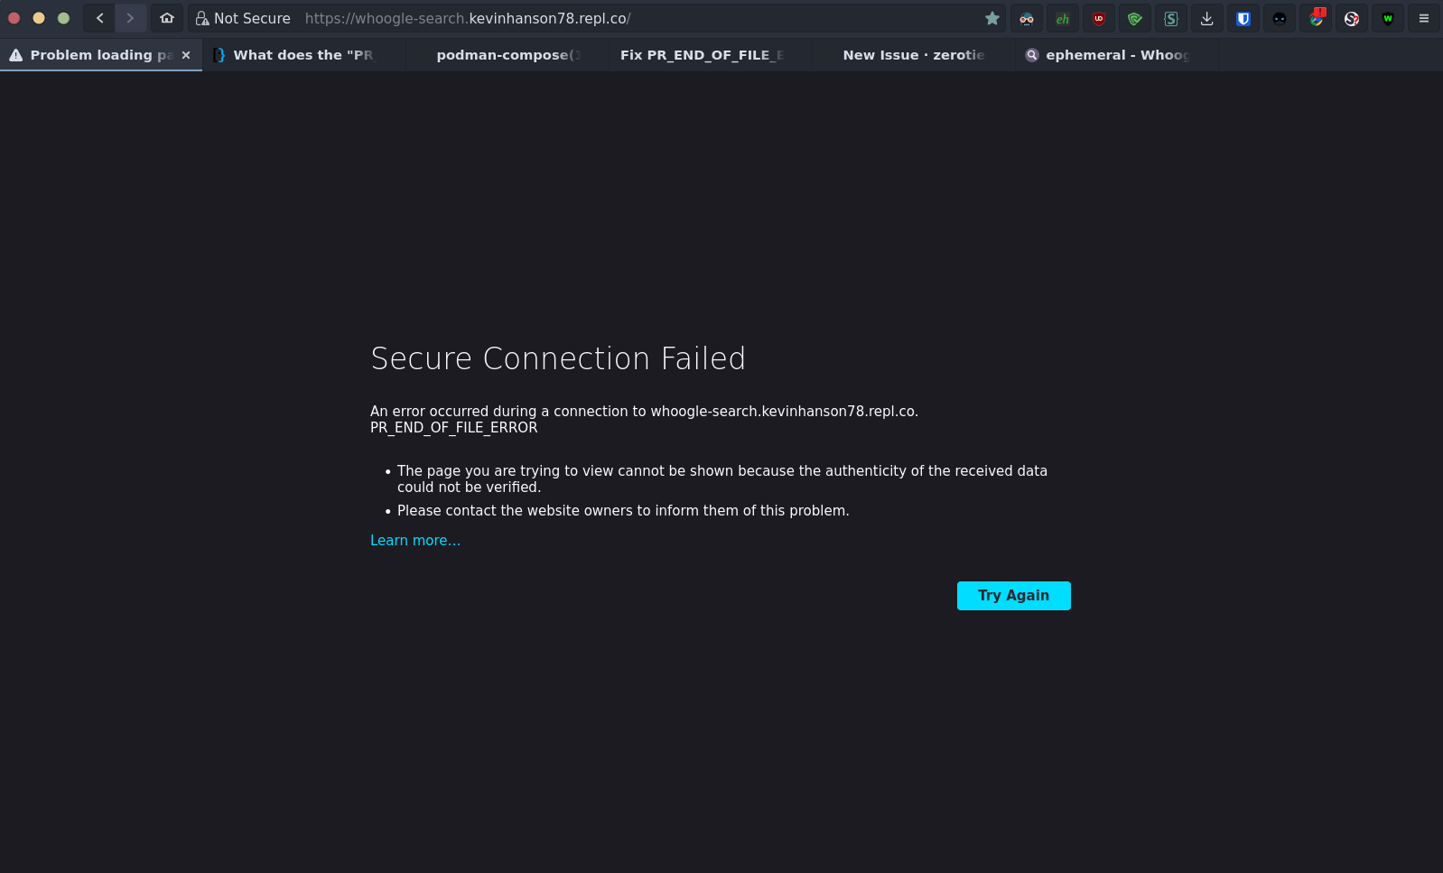
Task: Open the Learn more link
Action: click(x=414, y=540)
